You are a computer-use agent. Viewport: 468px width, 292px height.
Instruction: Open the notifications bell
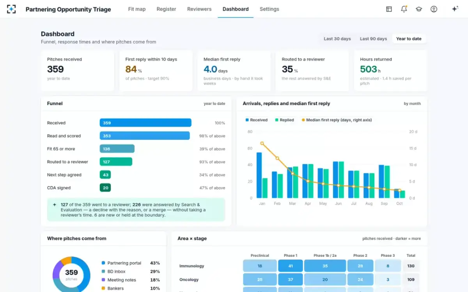pyautogui.click(x=404, y=9)
